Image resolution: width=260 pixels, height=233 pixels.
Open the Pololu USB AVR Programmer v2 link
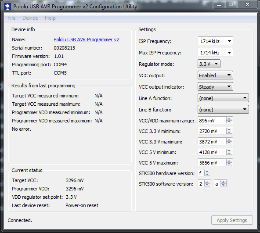tap(87, 39)
